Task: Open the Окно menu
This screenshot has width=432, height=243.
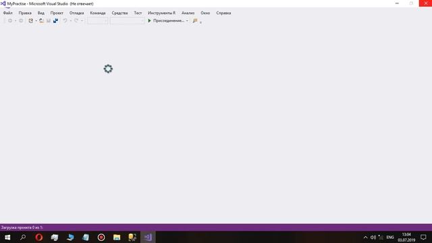Action: (x=205, y=13)
